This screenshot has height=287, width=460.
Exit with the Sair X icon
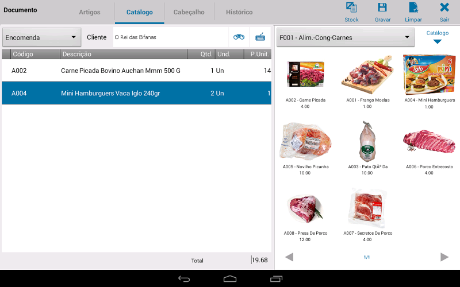444,12
